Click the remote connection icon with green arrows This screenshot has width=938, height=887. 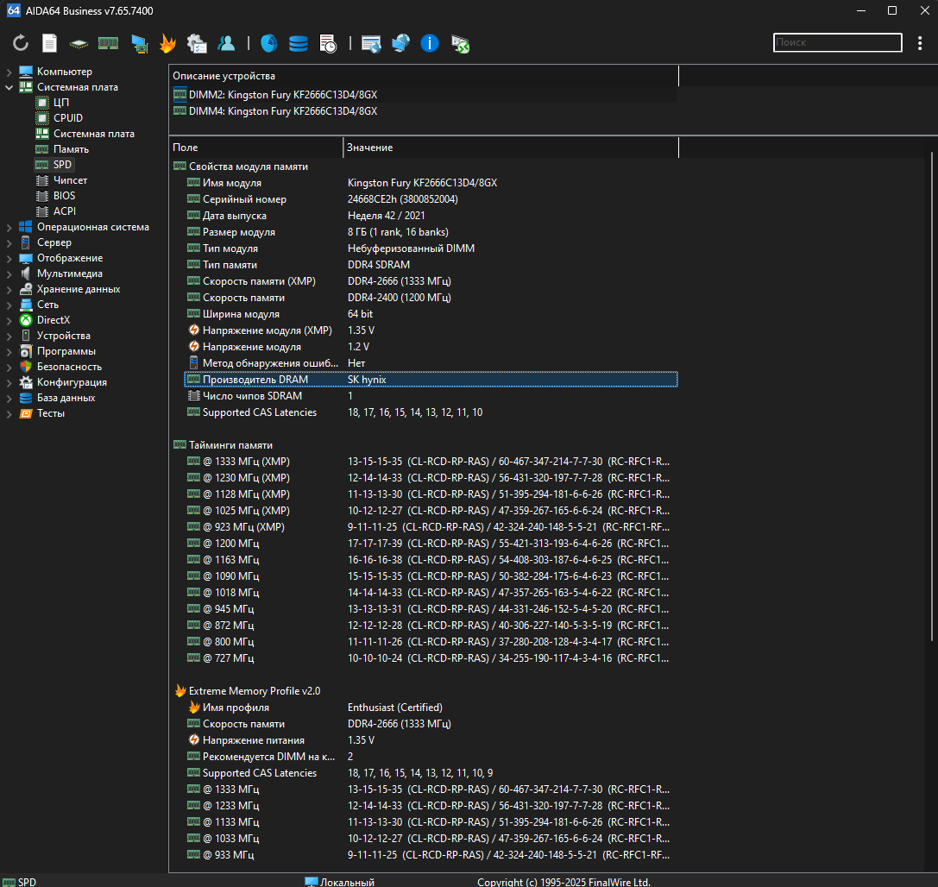[460, 44]
